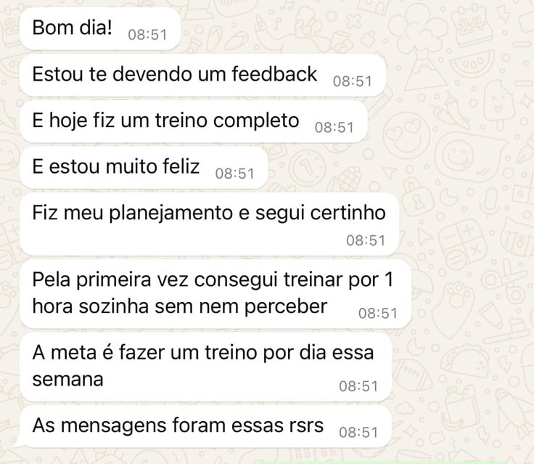The height and width of the screenshot is (464, 534).
Task: Click timestamp beside 'E hoje fiz um treino completo'
Action: pyautogui.click(x=334, y=128)
